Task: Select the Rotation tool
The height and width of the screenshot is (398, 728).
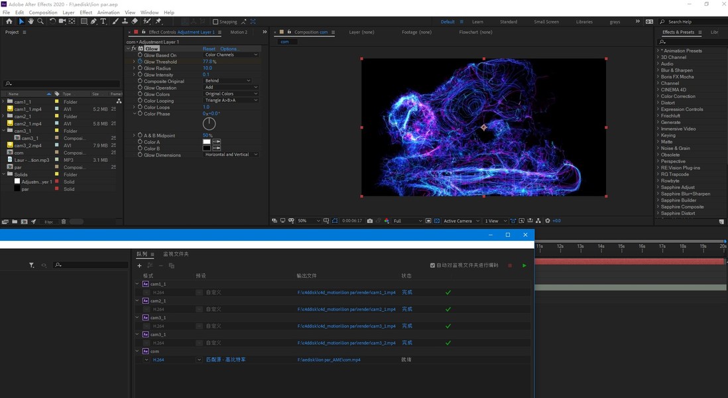Action: [52, 21]
